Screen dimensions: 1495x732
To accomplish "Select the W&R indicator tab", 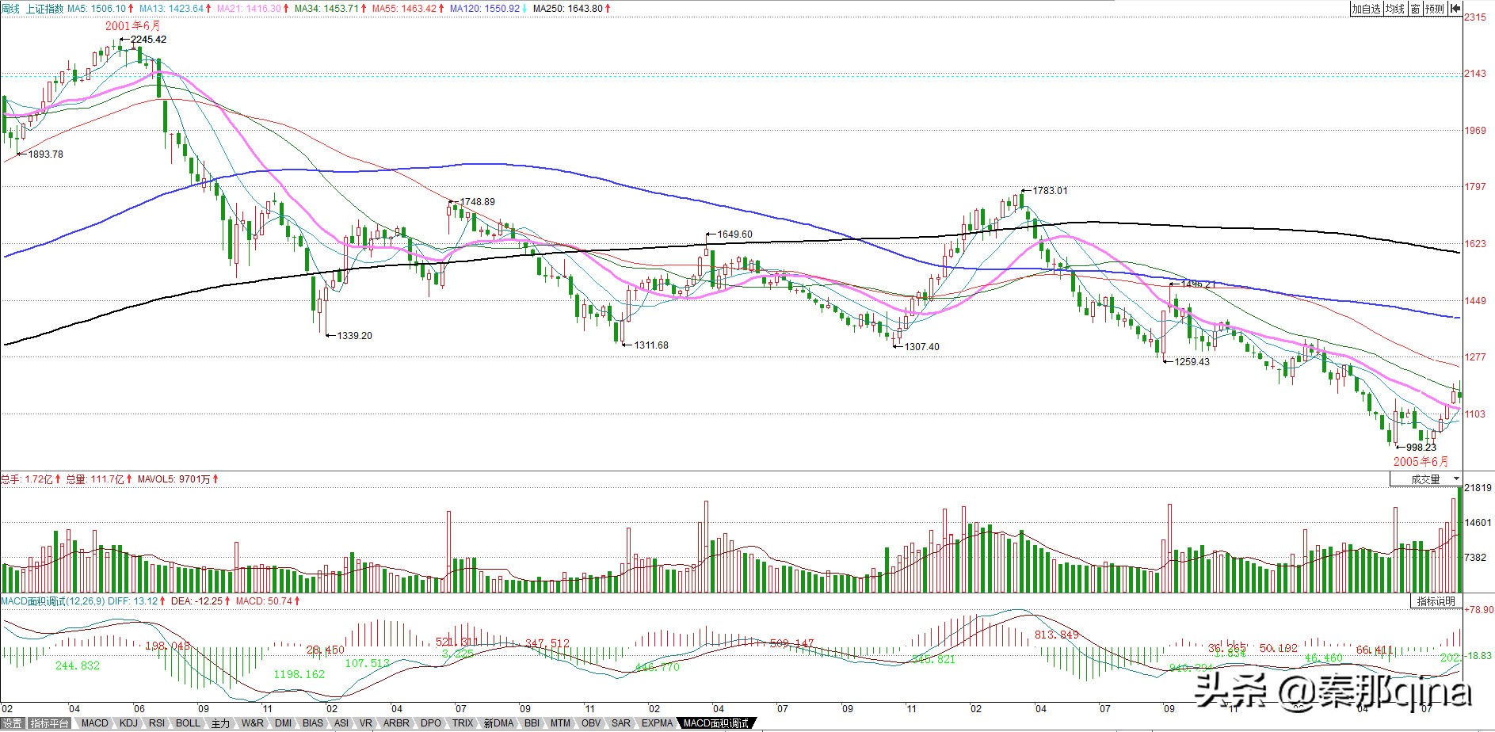I will pos(252,723).
